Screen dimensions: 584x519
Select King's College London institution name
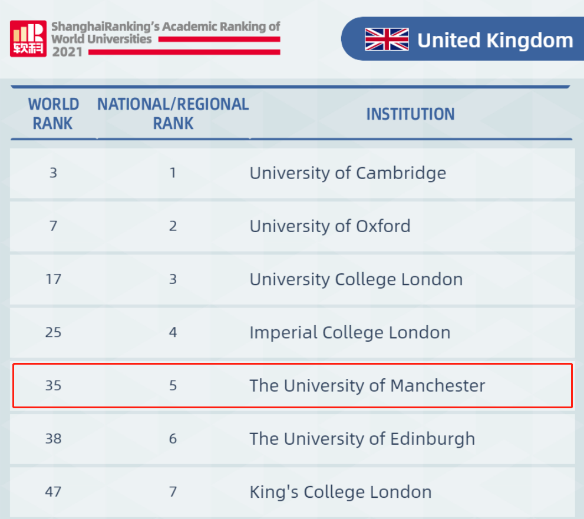pyautogui.click(x=341, y=492)
